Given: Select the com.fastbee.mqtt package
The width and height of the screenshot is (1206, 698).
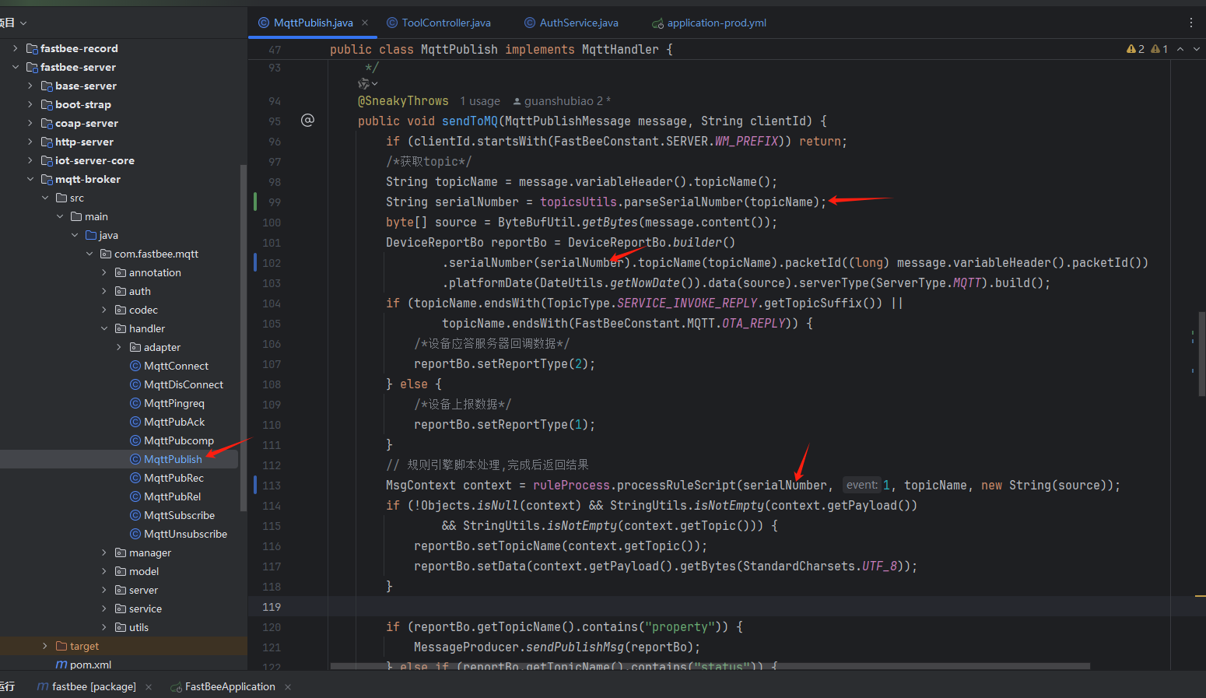Looking at the screenshot, I should tap(149, 254).
